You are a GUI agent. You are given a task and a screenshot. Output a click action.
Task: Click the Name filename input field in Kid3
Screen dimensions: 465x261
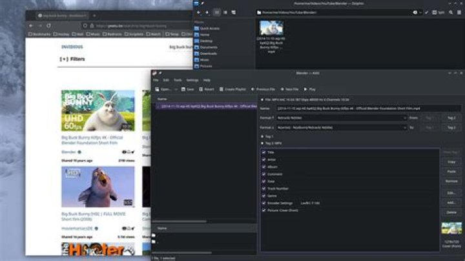(x=368, y=109)
